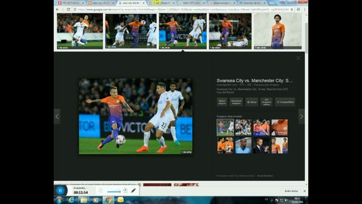Click 'Exibir todos' in the downloads bar
Image resolution: width=362 pixels, height=204 pixels.
(x=291, y=191)
